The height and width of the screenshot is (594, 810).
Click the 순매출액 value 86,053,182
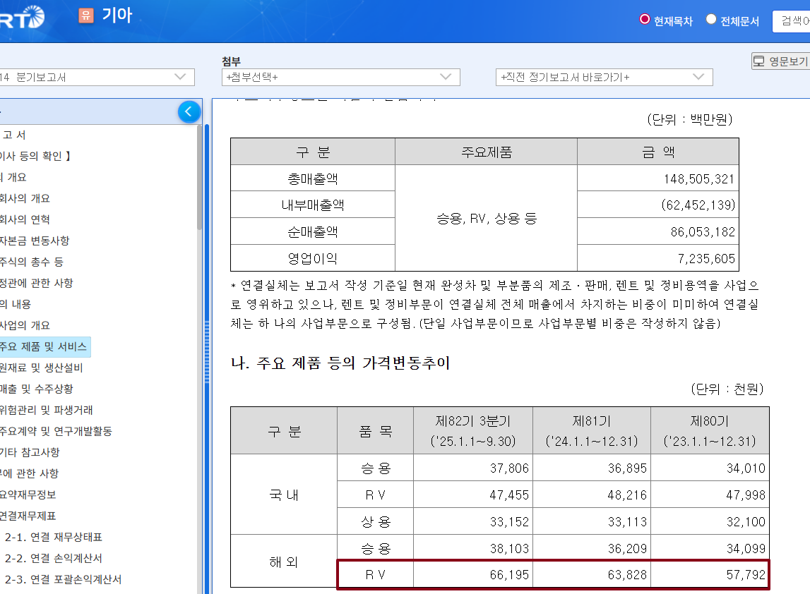(703, 231)
